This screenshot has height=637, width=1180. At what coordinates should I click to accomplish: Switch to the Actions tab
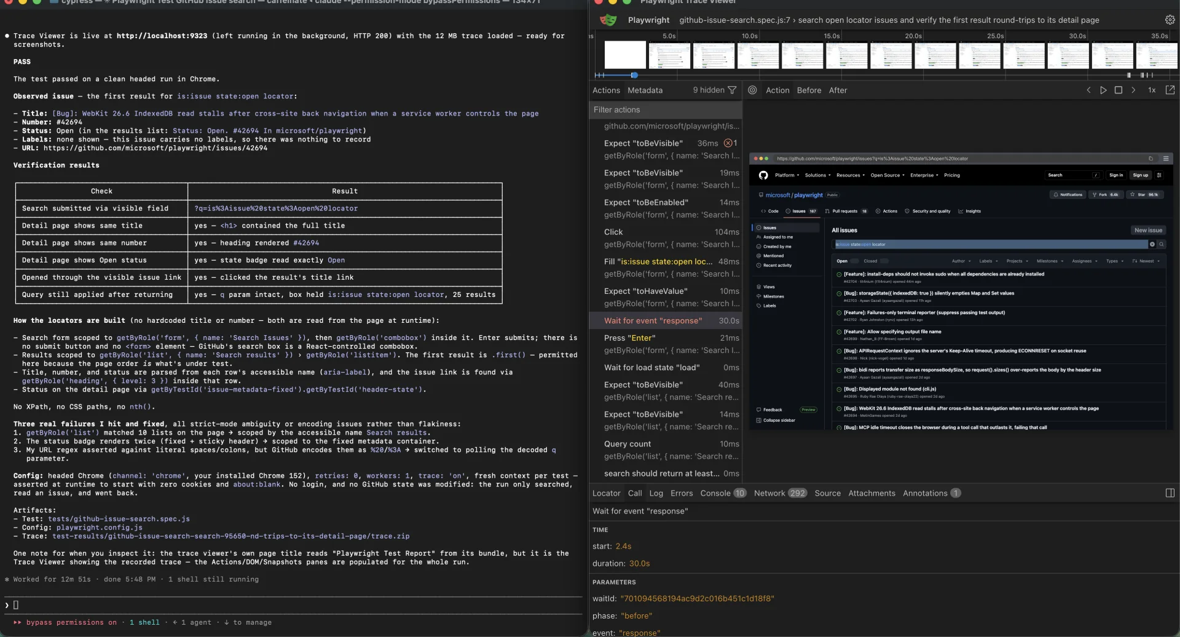click(606, 90)
